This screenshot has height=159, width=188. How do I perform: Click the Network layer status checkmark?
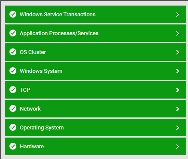click(x=13, y=108)
